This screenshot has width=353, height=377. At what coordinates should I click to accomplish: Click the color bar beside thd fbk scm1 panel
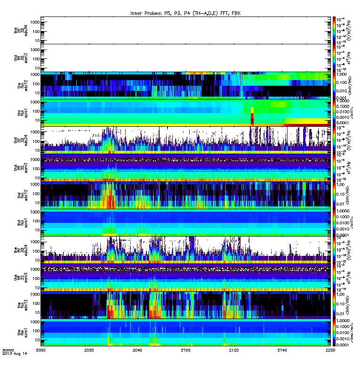pos(334,223)
